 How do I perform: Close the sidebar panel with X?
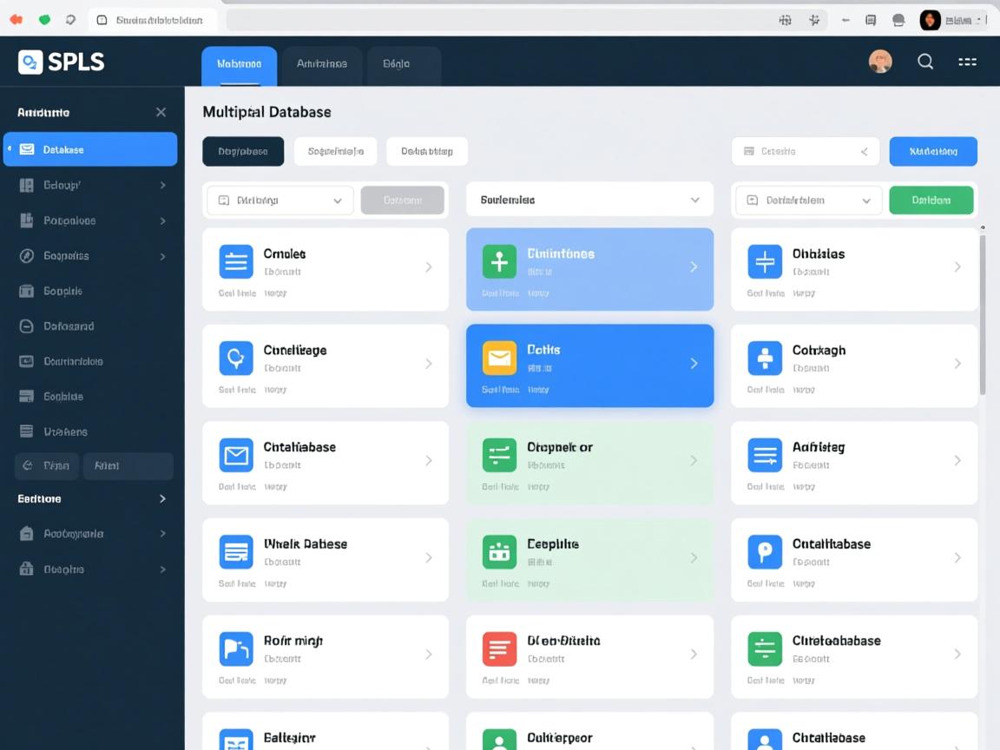(x=161, y=112)
